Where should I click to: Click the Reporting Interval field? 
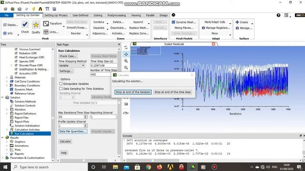(103, 117)
